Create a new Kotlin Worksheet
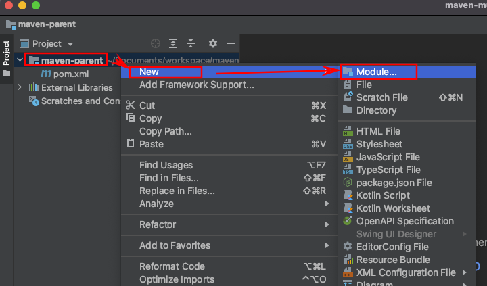Screen dimensions: 487x286 407,208
